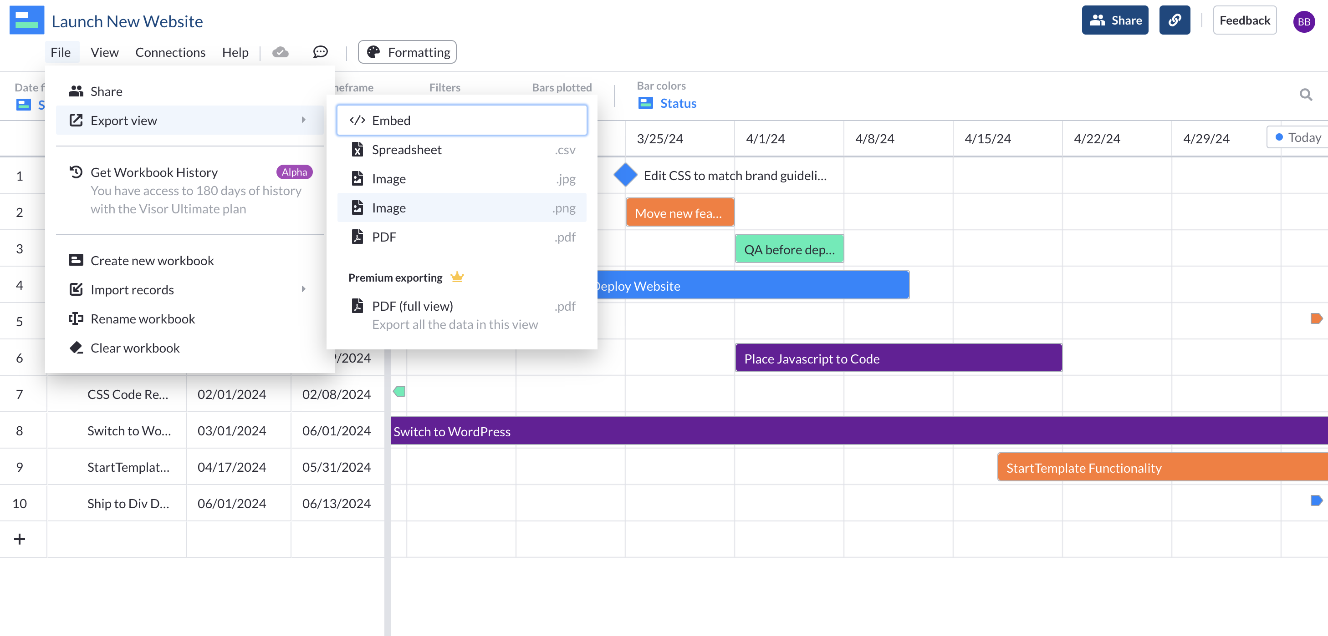Click the purple Place Javascript to Code bar

tap(898, 358)
